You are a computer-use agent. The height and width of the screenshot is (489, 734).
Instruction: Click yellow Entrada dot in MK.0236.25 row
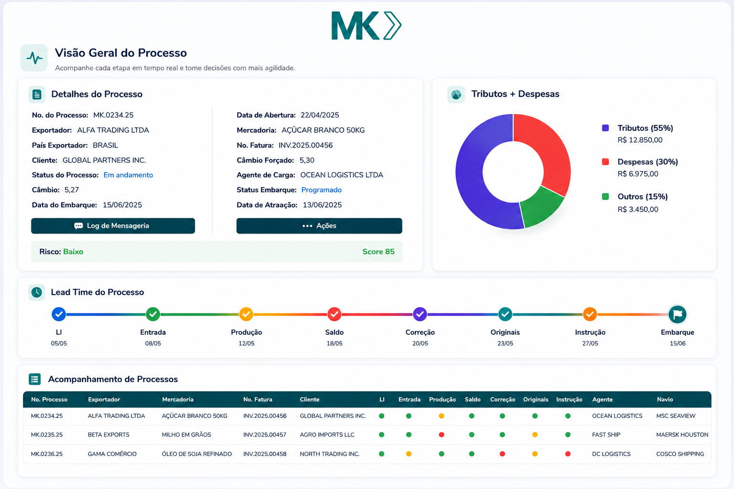pos(409,454)
